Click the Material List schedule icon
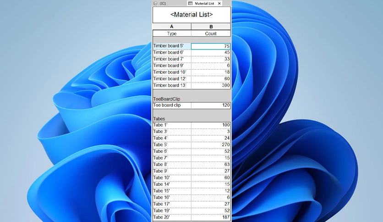The image size is (383, 222). (x=190, y=3)
